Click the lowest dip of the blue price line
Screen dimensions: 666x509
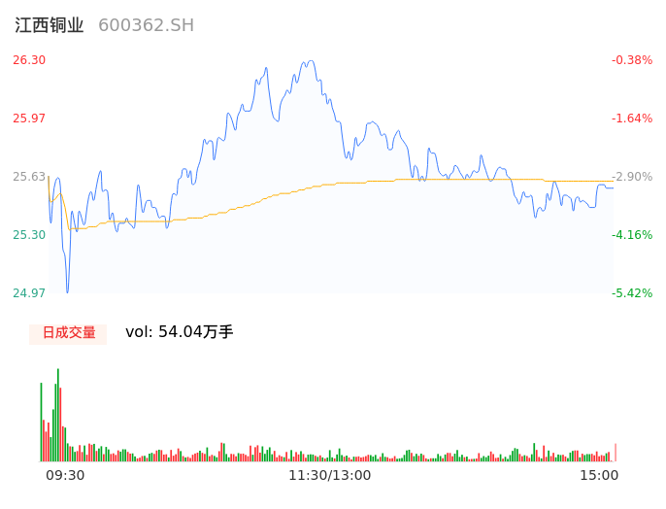tap(67, 289)
